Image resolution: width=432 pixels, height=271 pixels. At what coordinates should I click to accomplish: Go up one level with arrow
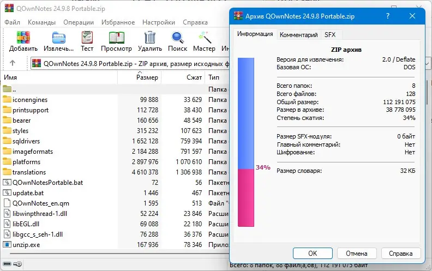point(13,63)
